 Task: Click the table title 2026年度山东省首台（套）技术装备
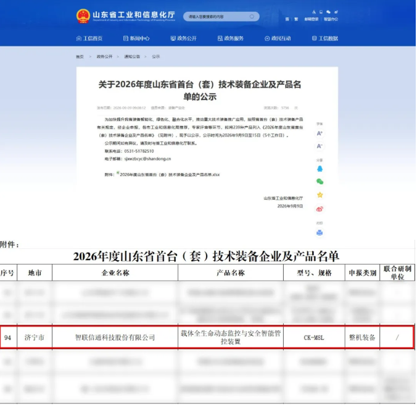[206, 256]
